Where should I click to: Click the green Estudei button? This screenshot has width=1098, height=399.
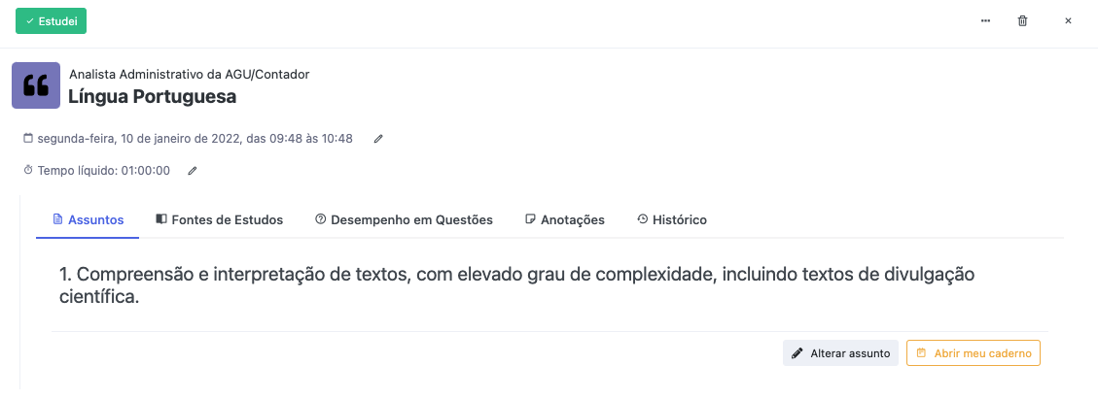[x=52, y=21]
